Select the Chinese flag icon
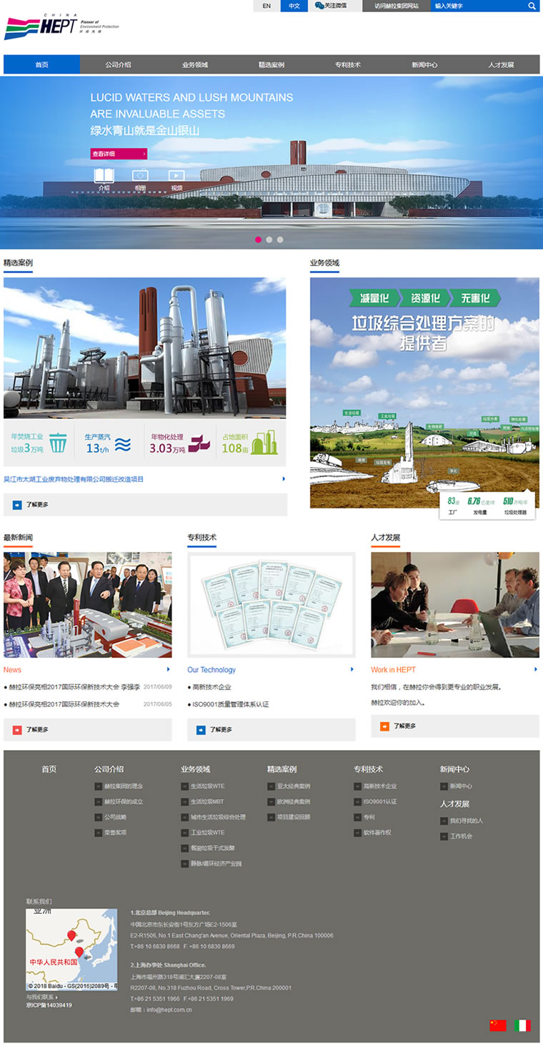 [498, 1025]
